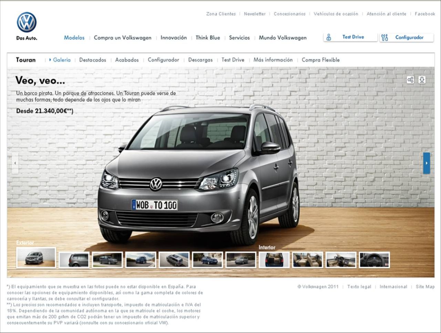The height and width of the screenshot is (333, 441).
Task: Click the left arrow of the gallery carousel
Action: coord(15,163)
